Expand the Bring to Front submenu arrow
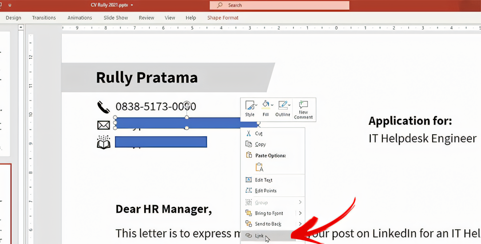The image size is (481, 244). click(x=300, y=213)
